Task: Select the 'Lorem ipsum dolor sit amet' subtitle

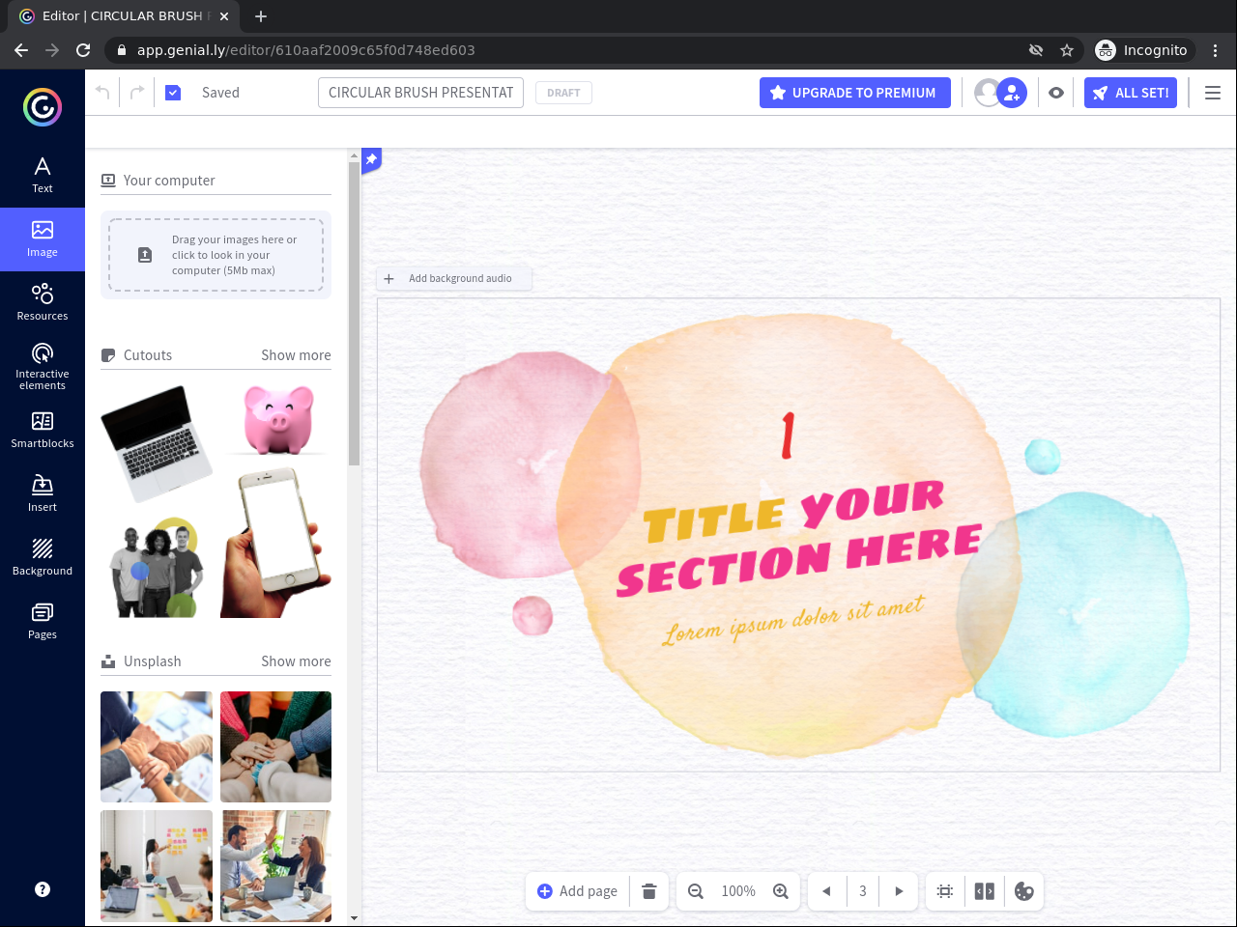Action: coord(793,620)
